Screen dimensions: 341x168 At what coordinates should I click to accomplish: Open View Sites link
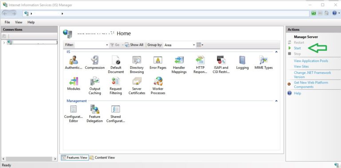tap(301, 66)
